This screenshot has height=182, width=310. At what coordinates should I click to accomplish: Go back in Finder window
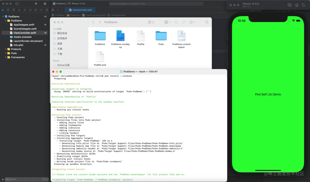[93, 22]
